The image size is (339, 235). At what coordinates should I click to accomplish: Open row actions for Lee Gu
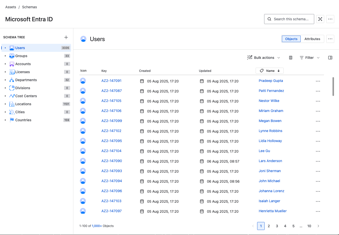pyautogui.click(x=318, y=151)
